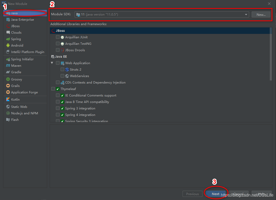
Task: Select the Java module type
Action: tap(25, 13)
